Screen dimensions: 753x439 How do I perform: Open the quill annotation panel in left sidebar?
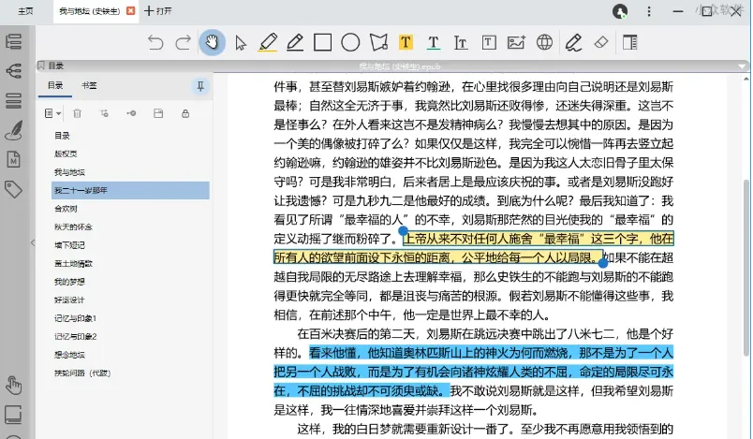14,130
